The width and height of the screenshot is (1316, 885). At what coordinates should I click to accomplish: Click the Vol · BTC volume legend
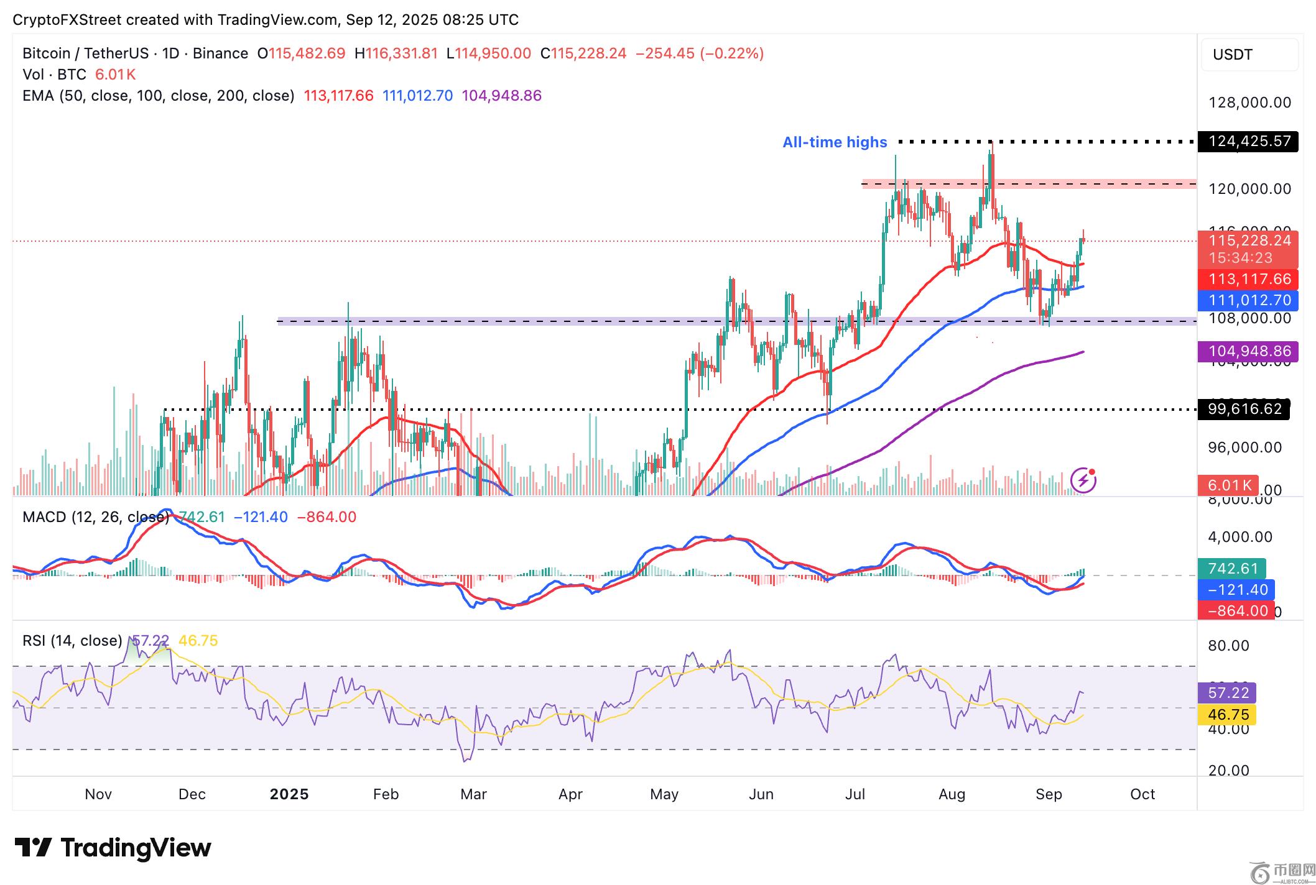pos(54,75)
